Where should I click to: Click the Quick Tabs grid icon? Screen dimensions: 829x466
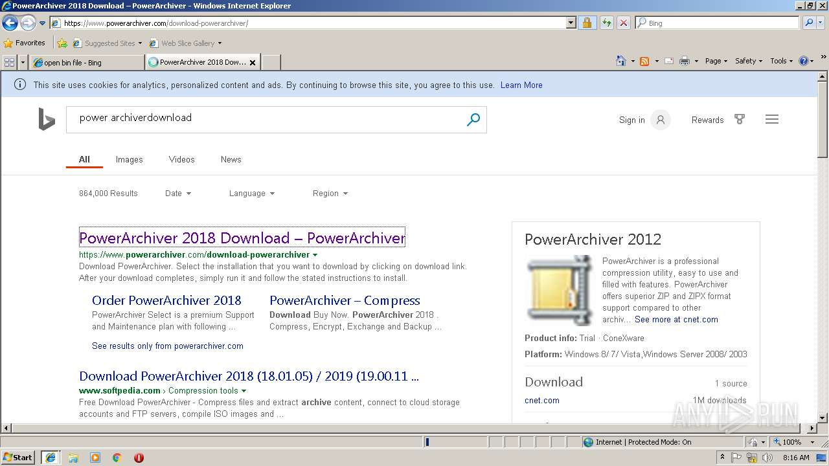(9, 62)
